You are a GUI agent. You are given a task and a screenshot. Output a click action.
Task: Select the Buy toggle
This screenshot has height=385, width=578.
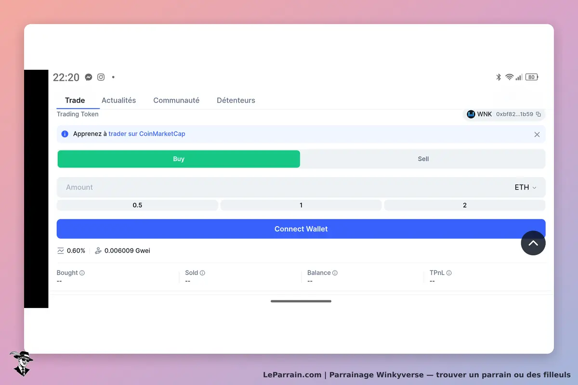tap(179, 159)
